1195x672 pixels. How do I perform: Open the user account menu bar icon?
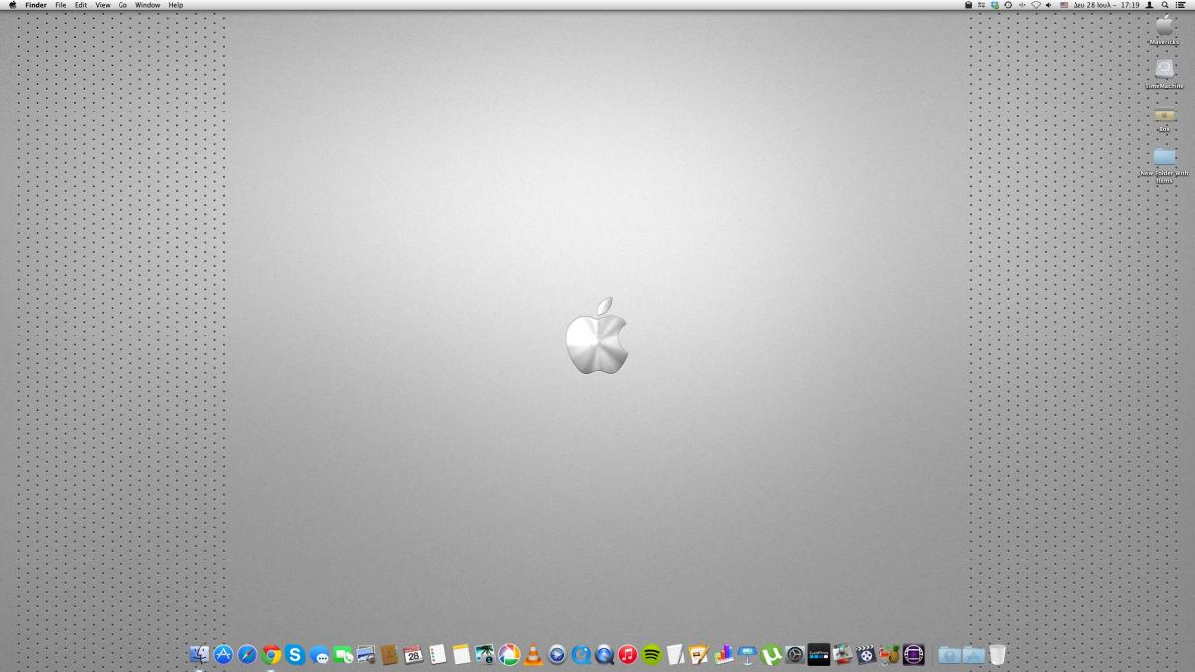click(x=1149, y=5)
